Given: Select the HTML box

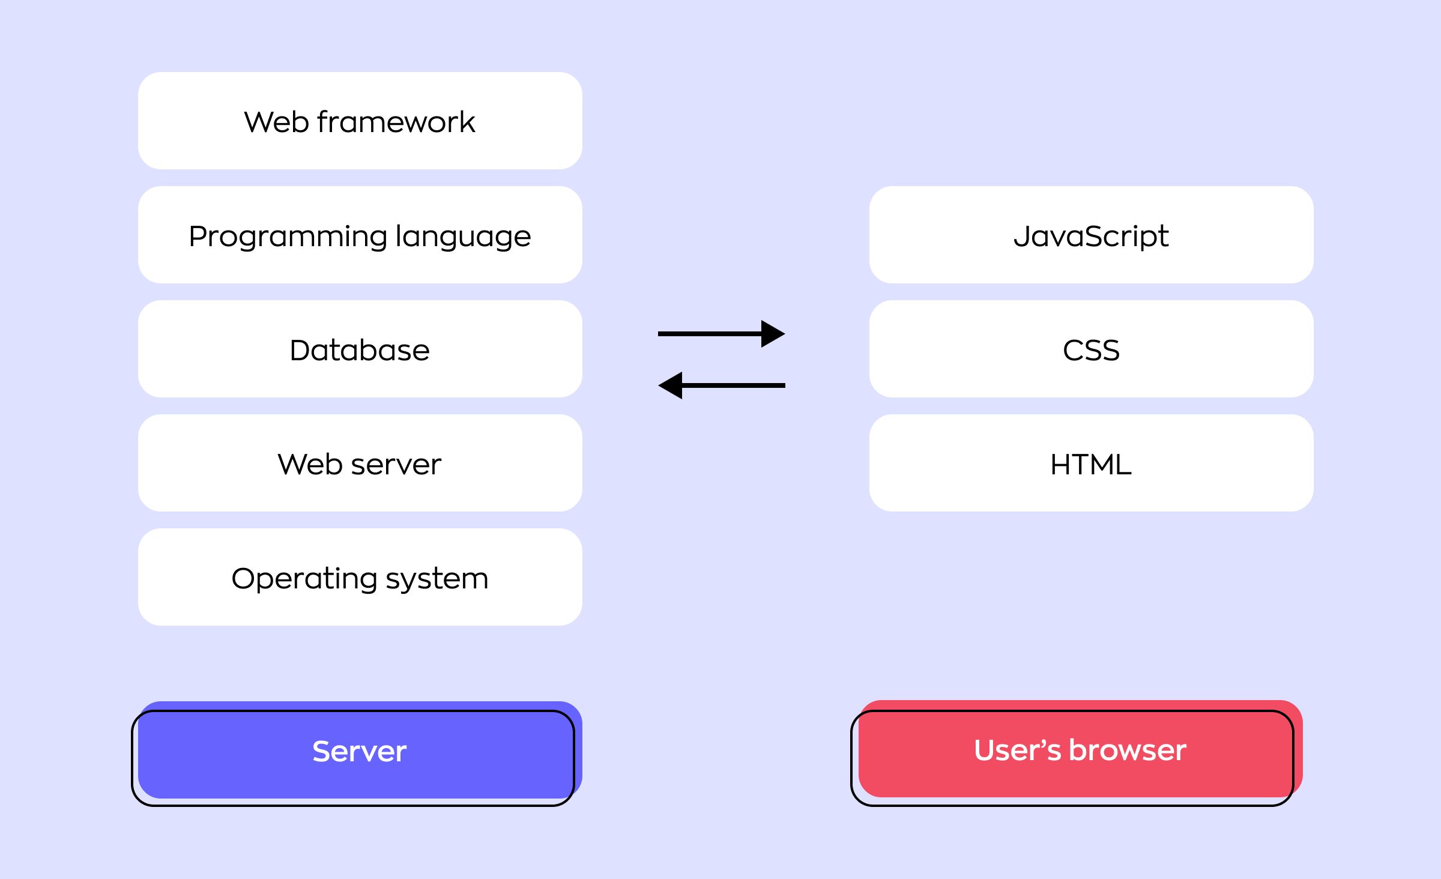Looking at the screenshot, I should pyautogui.click(x=1091, y=464).
